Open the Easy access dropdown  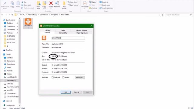pos(73,5)
